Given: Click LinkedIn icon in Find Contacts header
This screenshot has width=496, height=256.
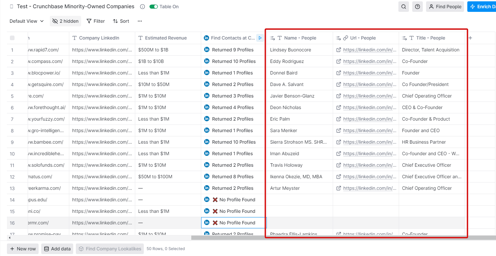Looking at the screenshot, I should click(x=206, y=38).
